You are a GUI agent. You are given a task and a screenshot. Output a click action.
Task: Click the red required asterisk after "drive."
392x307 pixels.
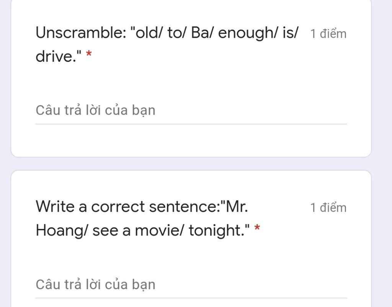coord(89,54)
